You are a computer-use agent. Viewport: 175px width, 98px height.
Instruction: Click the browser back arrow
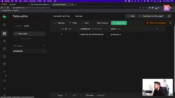point(2,8)
